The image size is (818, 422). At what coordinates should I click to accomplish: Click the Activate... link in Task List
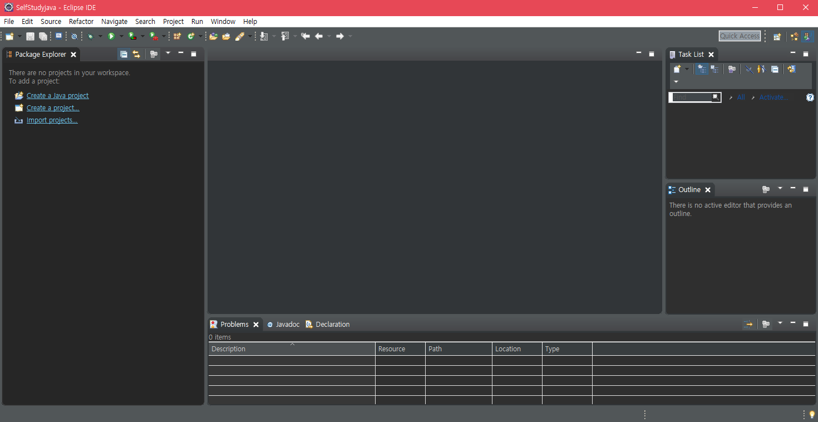(773, 97)
